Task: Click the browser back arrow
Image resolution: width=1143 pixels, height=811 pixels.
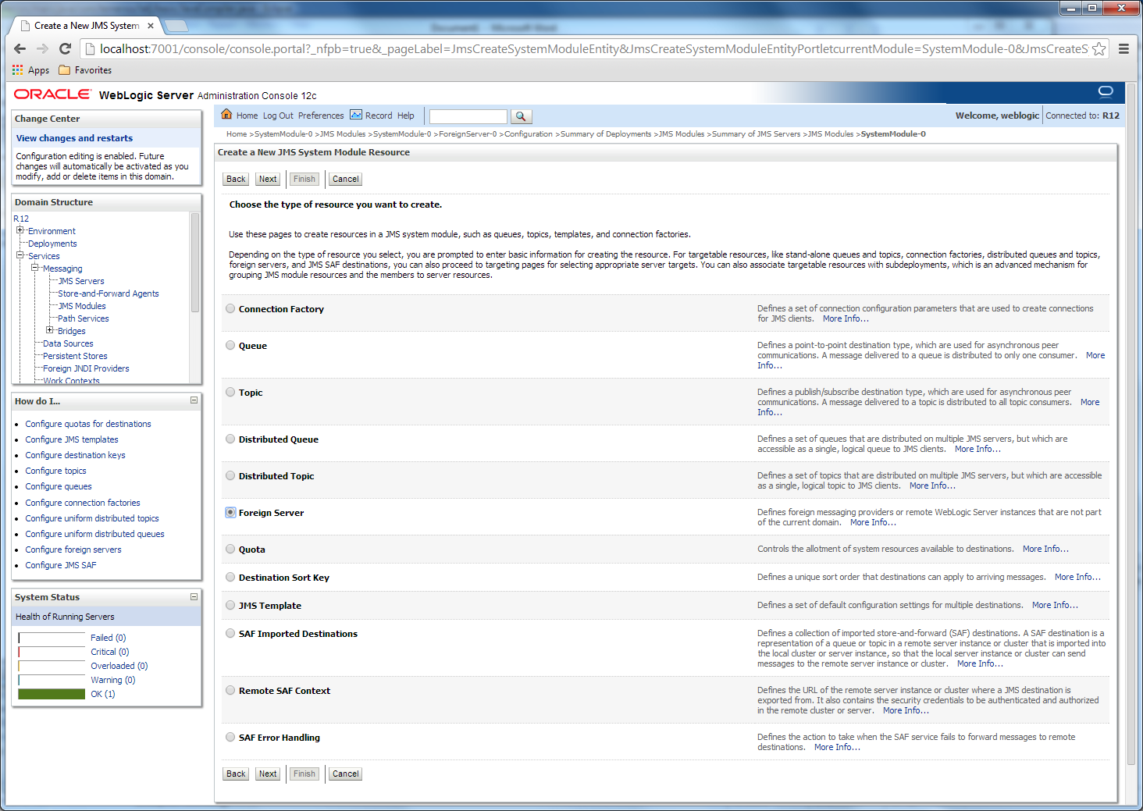Action: pos(20,48)
